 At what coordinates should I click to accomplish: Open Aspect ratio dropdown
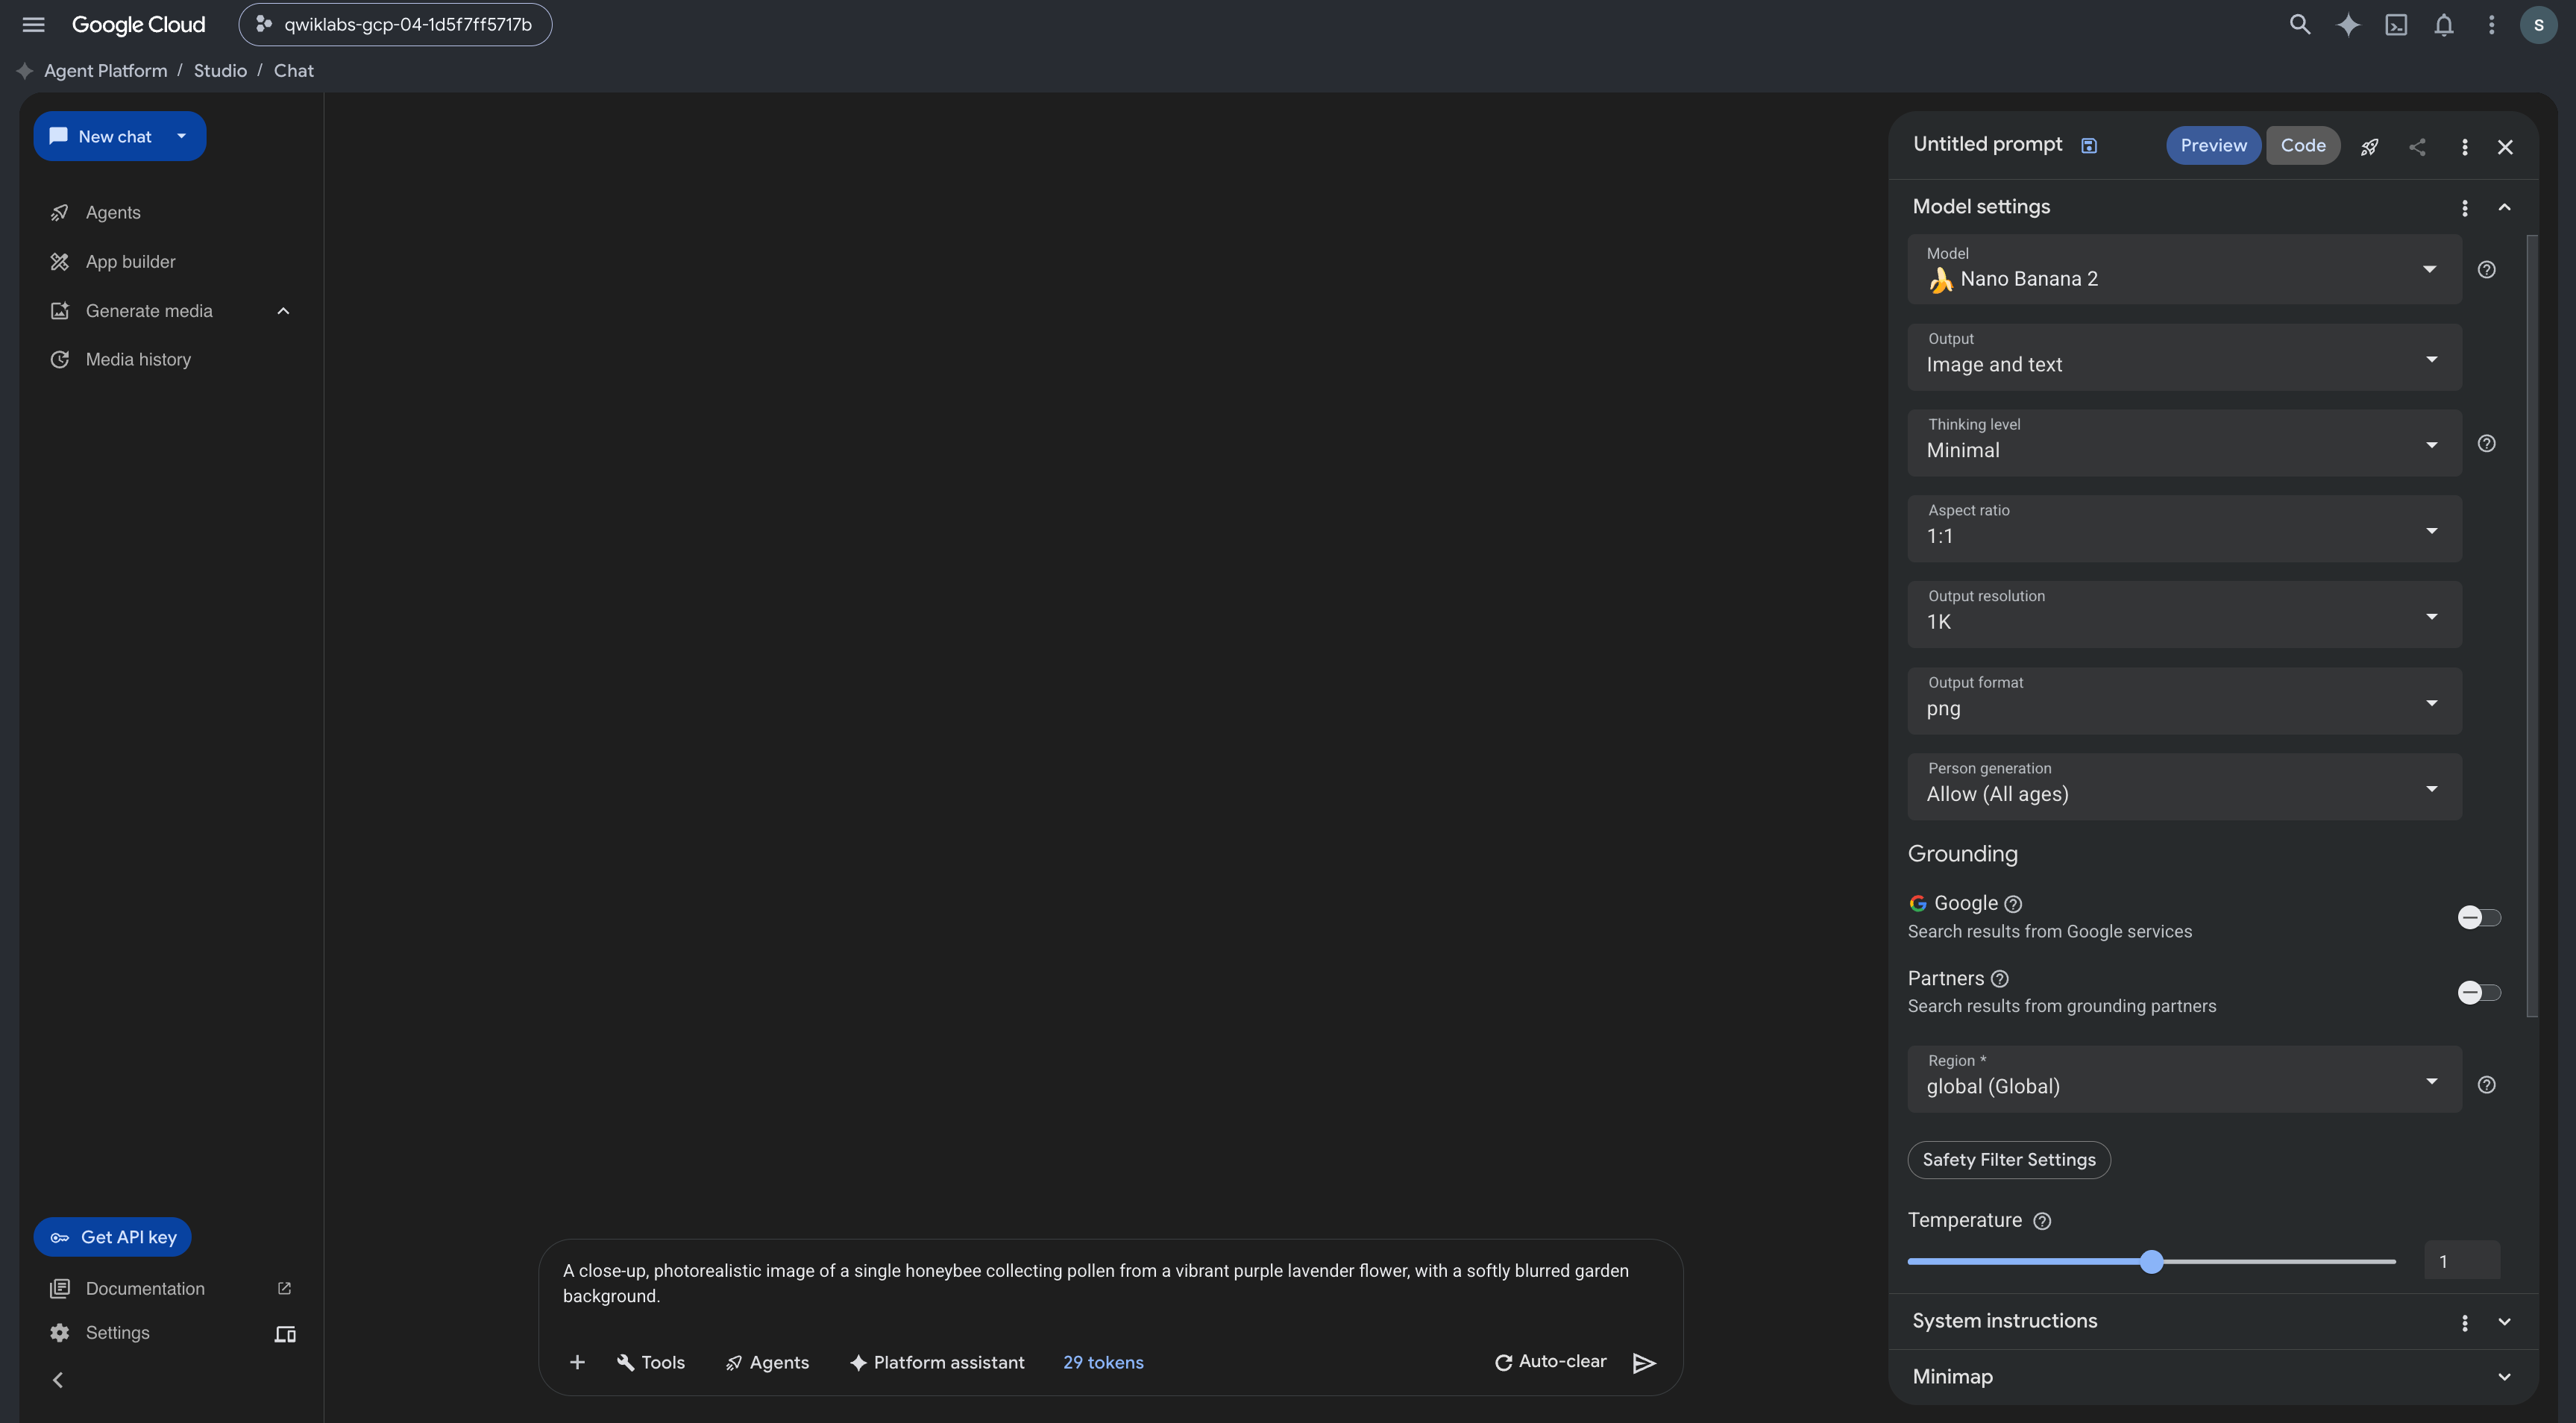pyautogui.click(x=2184, y=528)
